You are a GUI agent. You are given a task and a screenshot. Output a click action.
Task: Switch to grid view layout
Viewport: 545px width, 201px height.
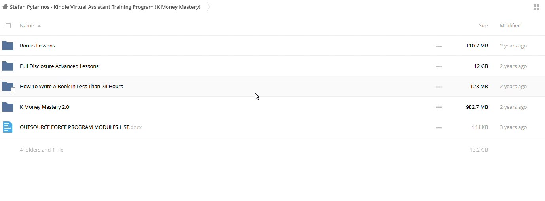[x=536, y=7]
